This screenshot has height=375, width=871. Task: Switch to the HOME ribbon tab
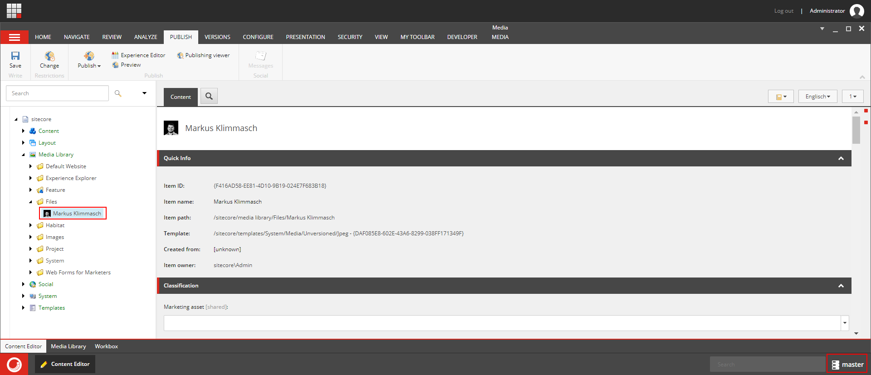click(x=43, y=37)
